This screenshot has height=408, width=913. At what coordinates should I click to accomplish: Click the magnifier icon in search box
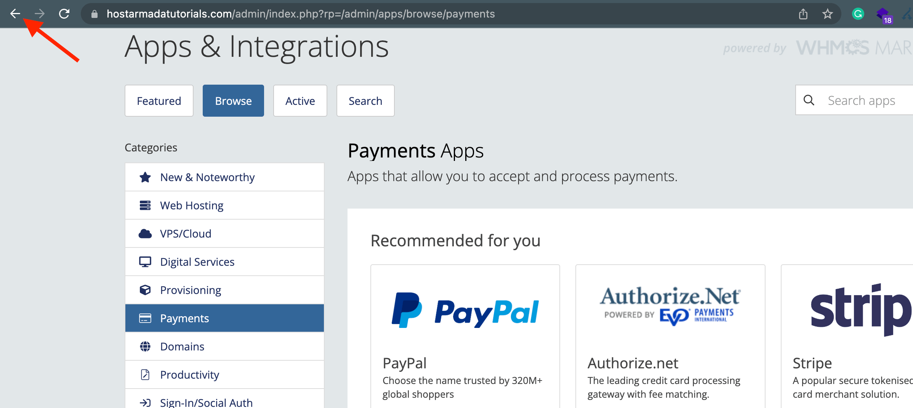[x=809, y=100]
